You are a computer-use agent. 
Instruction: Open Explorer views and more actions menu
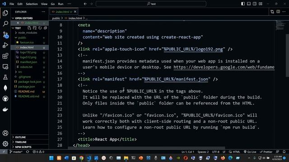pyautogui.click(x=43, y=12)
